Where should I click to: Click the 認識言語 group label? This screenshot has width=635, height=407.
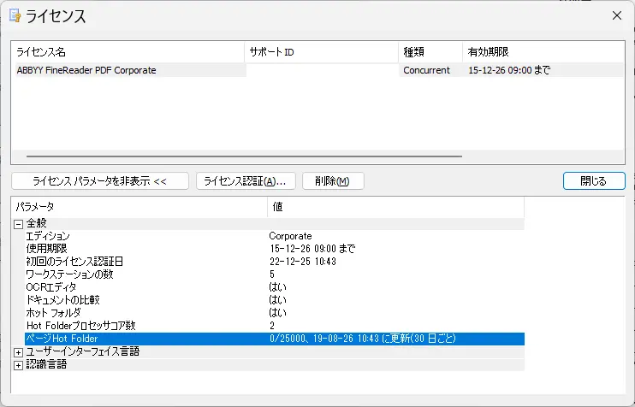pyautogui.click(x=46, y=364)
